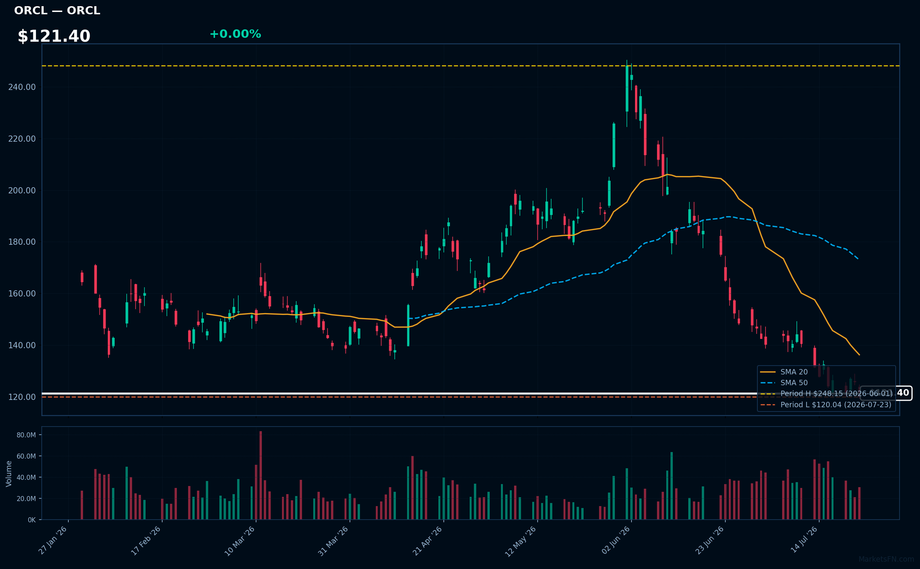Viewport: 920px width, 569px height.
Task: Click the 200.00 price axis label
Action: click(x=22, y=191)
